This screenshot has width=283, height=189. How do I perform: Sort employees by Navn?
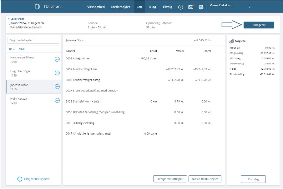click(22, 49)
